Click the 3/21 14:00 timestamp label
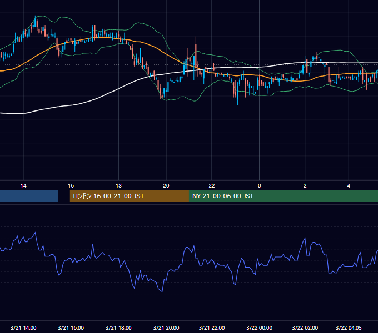 23,327
